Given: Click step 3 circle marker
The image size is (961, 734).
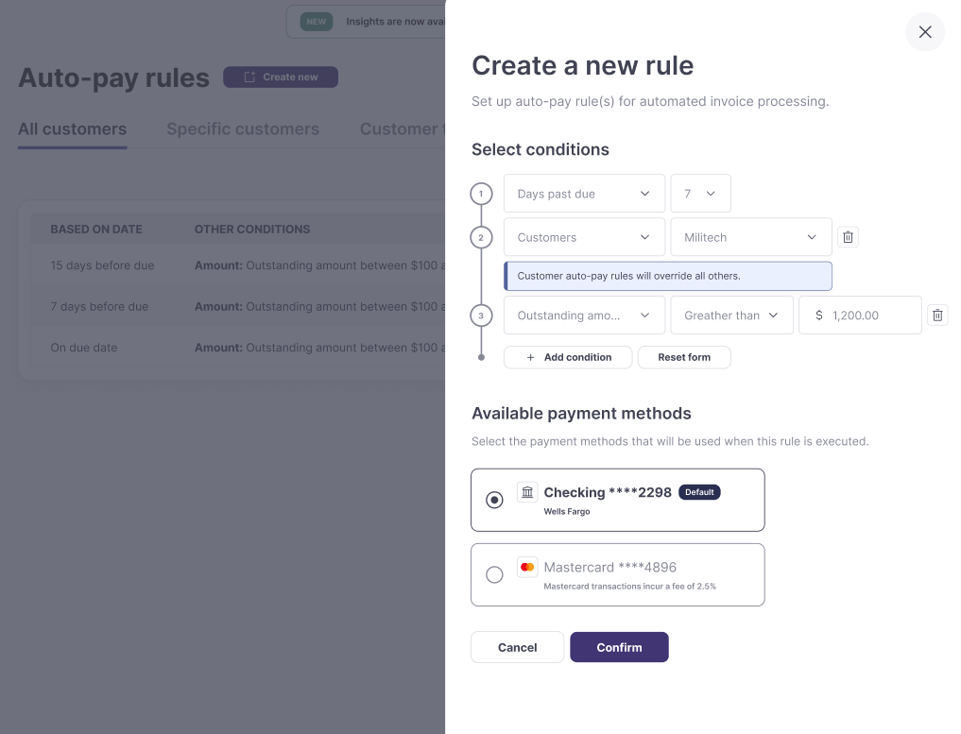Looking at the screenshot, I should pyautogui.click(x=481, y=316).
